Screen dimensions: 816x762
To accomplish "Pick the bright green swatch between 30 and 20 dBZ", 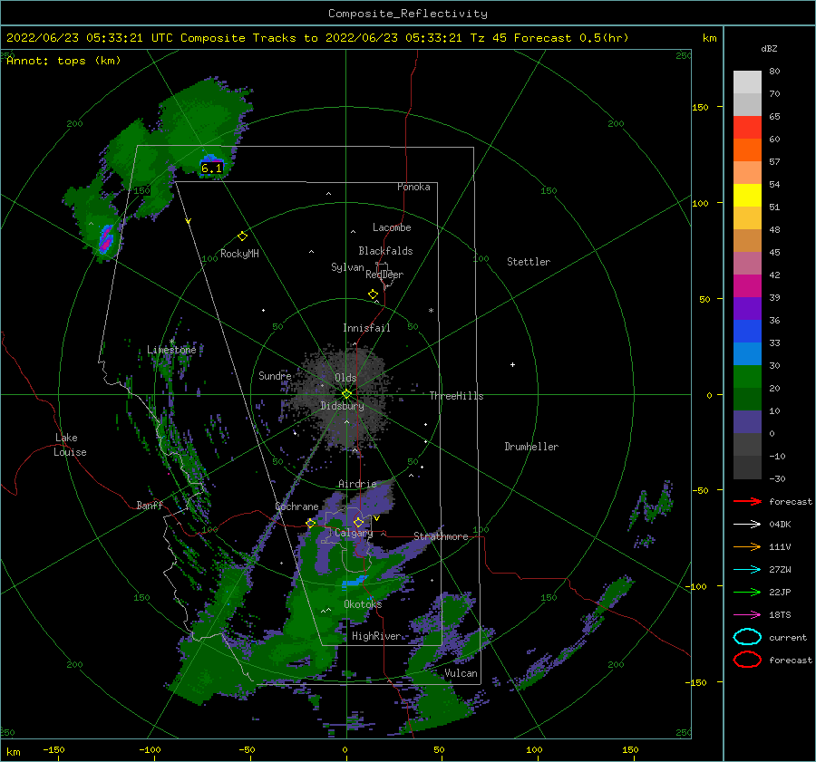I will tap(747, 377).
